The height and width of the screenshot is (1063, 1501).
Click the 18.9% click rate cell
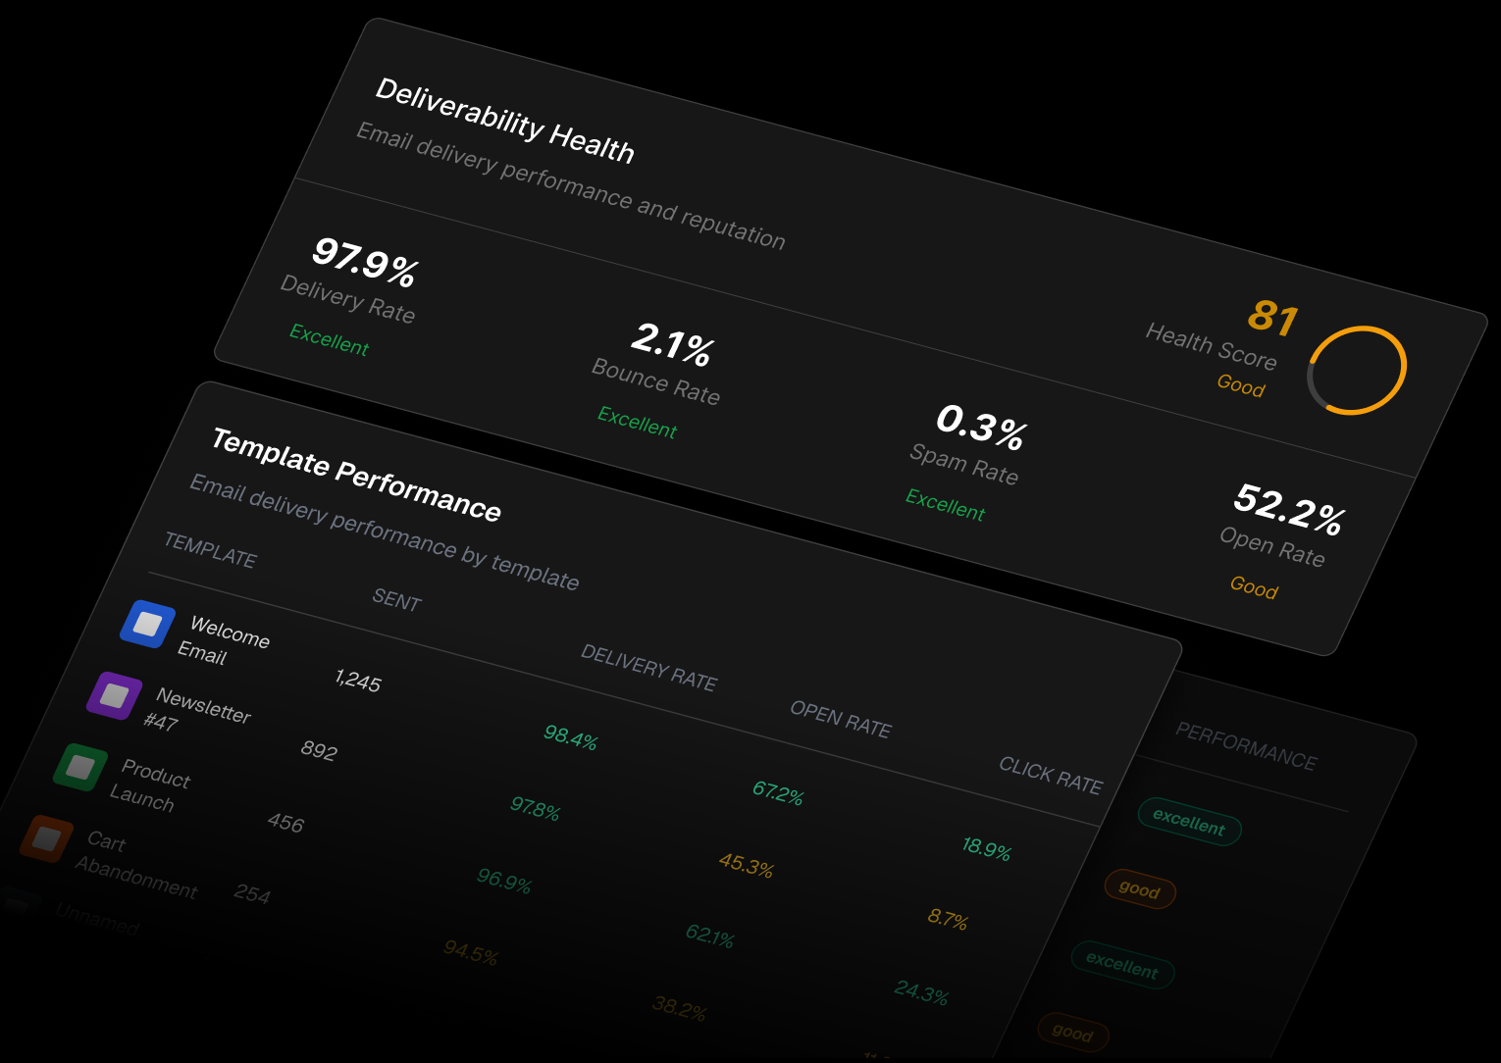tap(987, 848)
